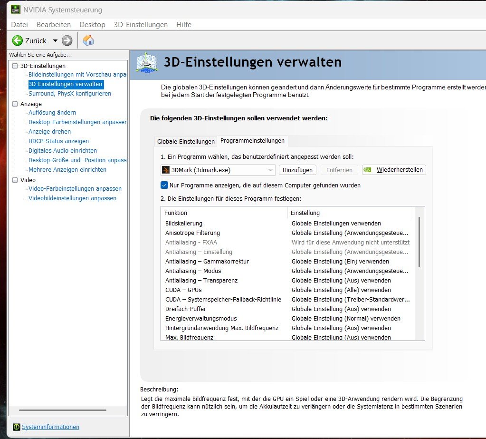Open the Bearbeiten menu

pyautogui.click(x=54, y=25)
